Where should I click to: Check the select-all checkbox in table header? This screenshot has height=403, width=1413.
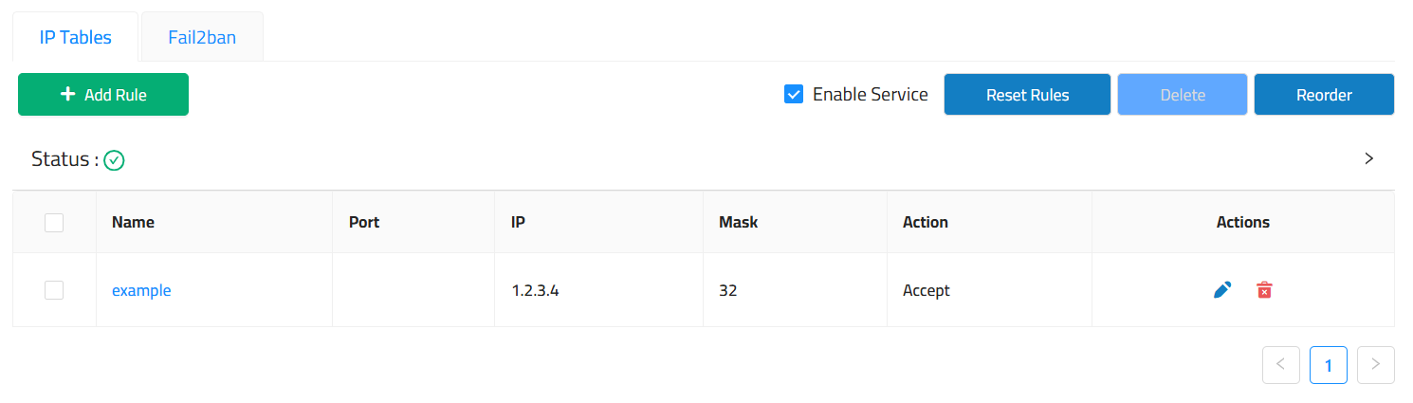coord(54,223)
